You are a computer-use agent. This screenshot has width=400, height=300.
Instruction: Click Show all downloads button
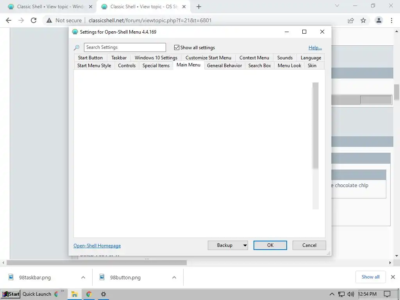(x=370, y=277)
